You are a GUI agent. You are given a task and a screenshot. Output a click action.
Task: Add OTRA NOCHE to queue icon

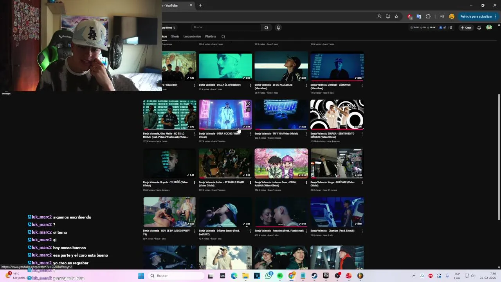point(248,110)
